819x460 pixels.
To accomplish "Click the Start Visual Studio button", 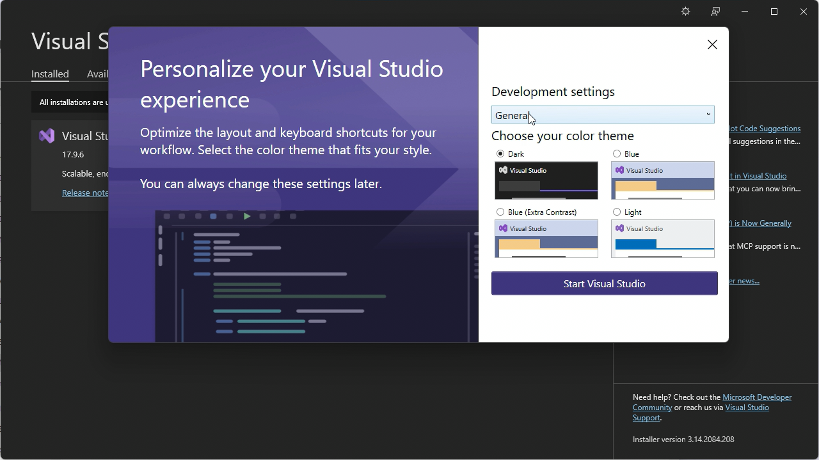I will pyautogui.click(x=605, y=283).
